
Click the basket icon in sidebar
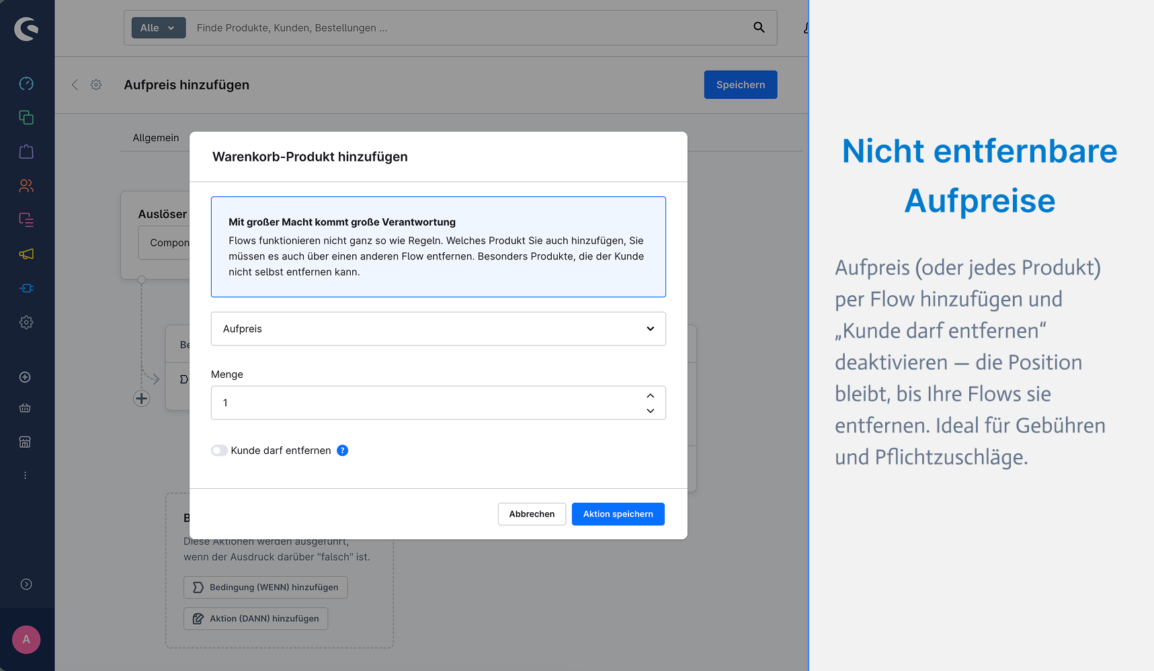tap(25, 408)
